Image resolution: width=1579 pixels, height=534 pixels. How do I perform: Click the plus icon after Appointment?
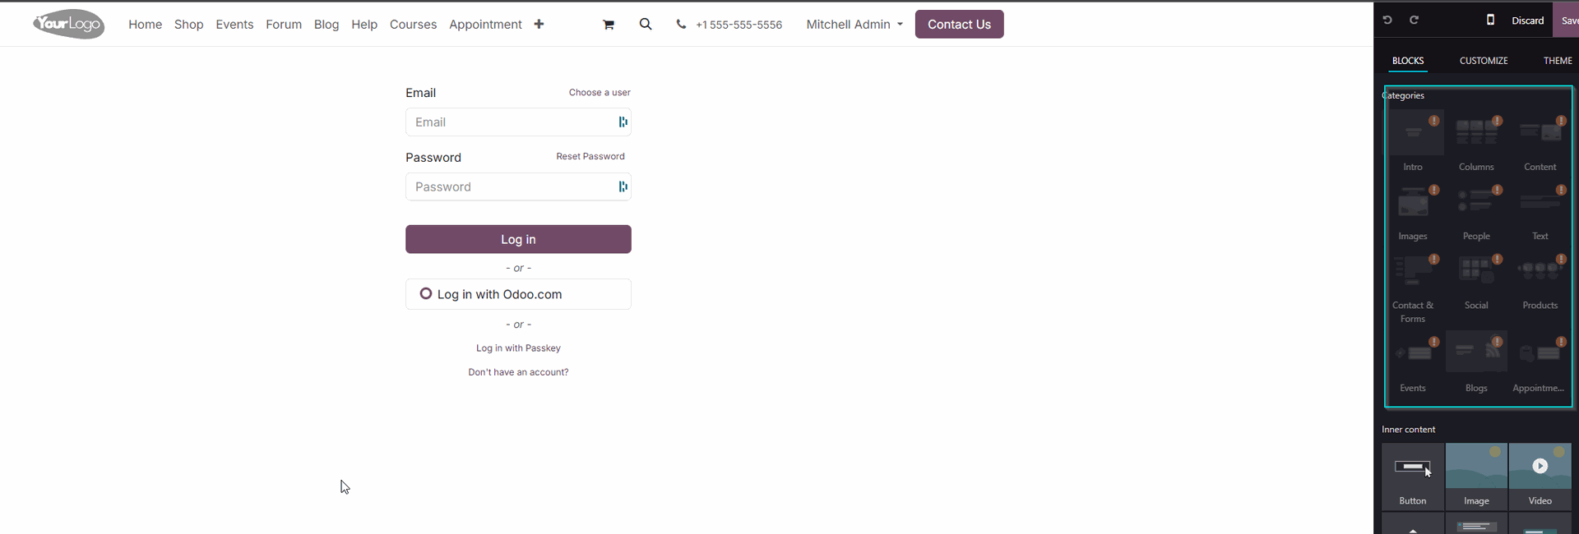coord(539,25)
